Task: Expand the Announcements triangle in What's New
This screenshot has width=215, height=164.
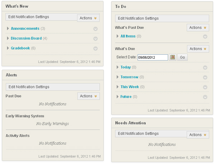Action: [8, 29]
